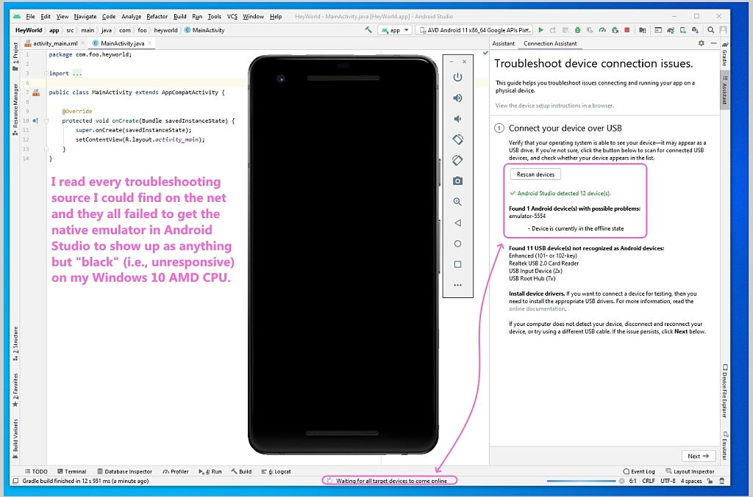Hide the Assistant panel with minus icon
This screenshot has width=753, height=497.
[x=713, y=43]
